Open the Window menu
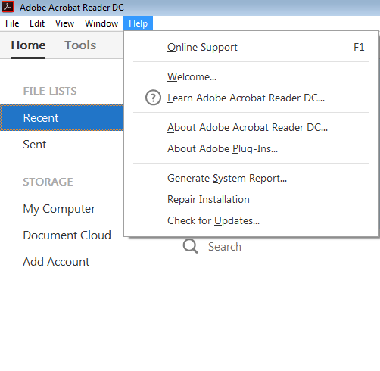The width and height of the screenshot is (380, 371). point(101,23)
